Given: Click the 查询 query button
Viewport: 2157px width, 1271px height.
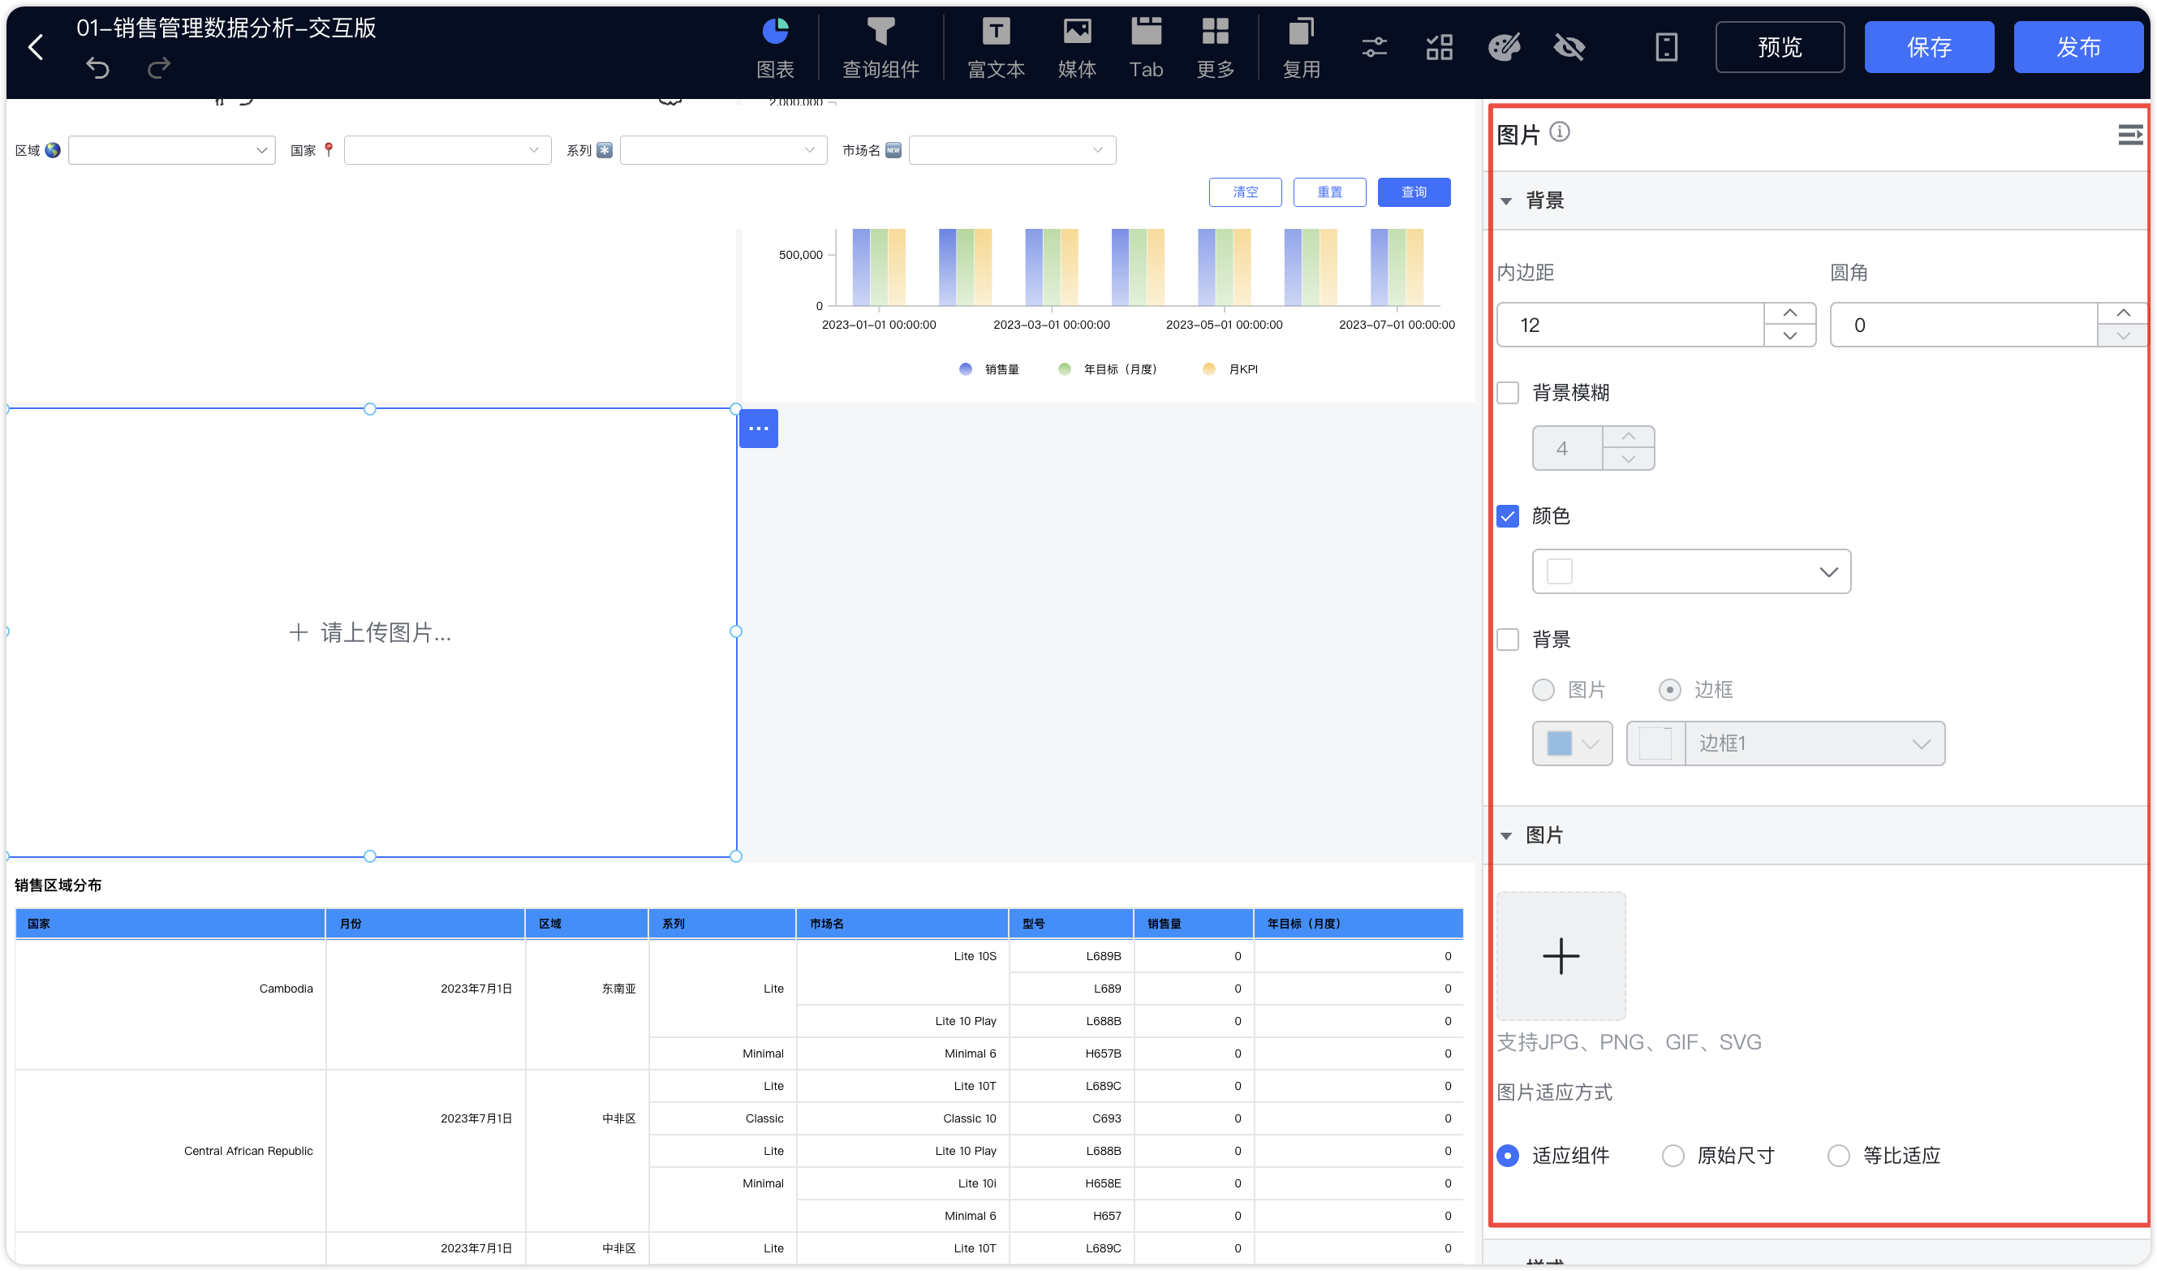Looking at the screenshot, I should (x=1414, y=192).
